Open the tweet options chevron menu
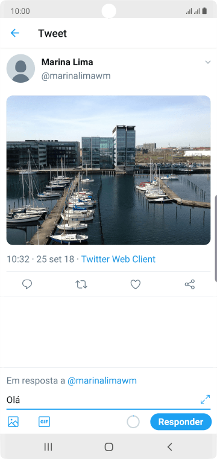 click(x=207, y=62)
